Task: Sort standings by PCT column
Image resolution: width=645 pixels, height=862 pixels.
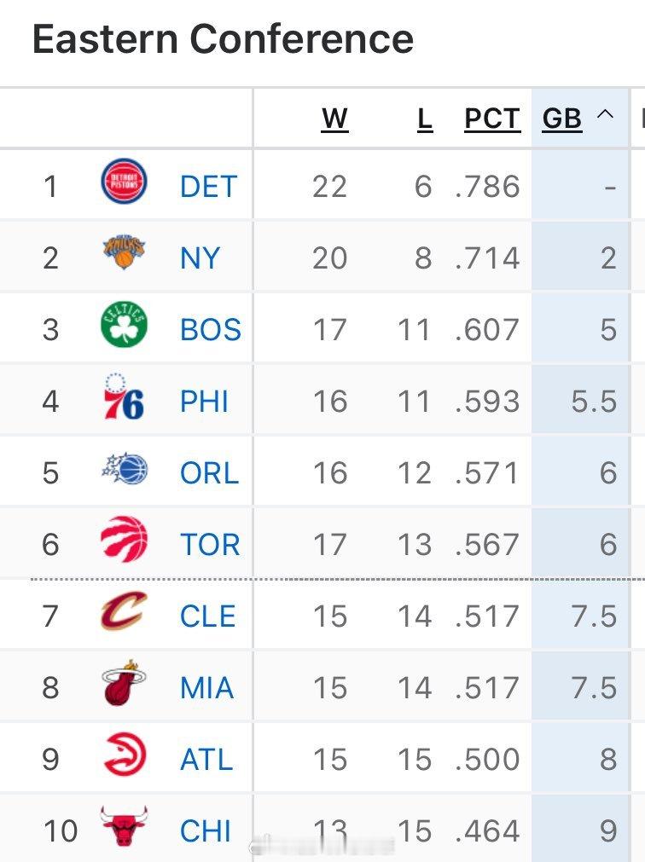Action: 492,119
